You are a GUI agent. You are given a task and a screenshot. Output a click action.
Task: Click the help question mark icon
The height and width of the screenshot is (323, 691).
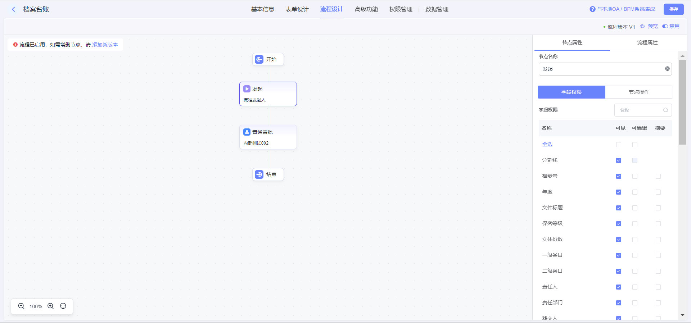(x=592, y=9)
